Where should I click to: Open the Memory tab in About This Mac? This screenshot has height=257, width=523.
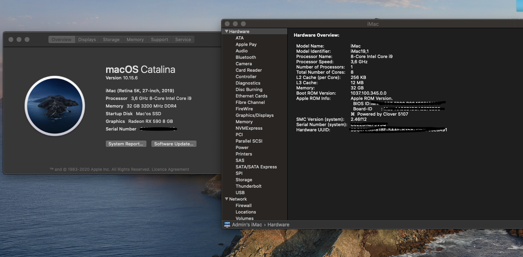(135, 39)
